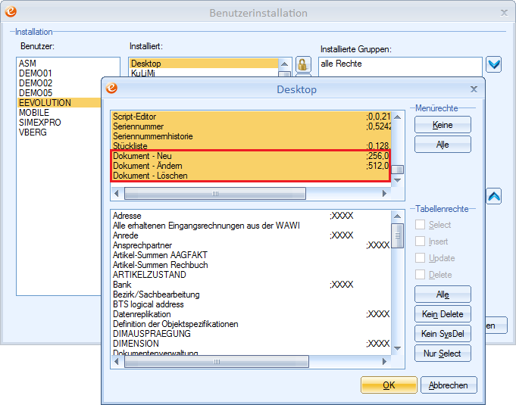The image size is (516, 405).
Task: Click up arrow of menu rights scrollbar
Action: pos(397,117)
